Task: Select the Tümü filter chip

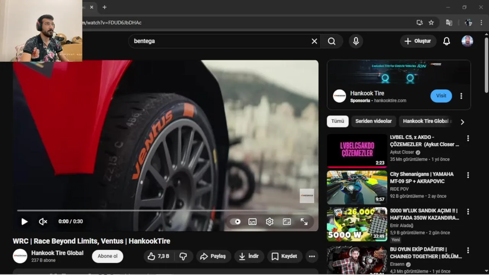Action: pos(338,121)
